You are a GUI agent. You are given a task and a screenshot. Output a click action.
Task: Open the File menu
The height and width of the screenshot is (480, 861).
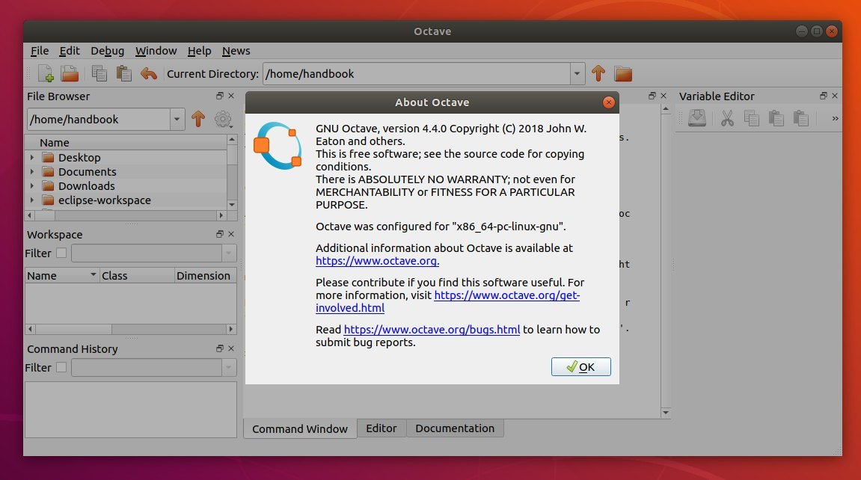pyautogui.click(x=40, y=51)
